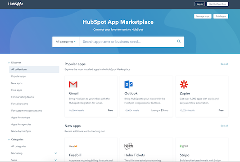Viewport: 240px width, 162px height.
Task: Click the HubSpot App Marketplace title
Action: (118, 22)
